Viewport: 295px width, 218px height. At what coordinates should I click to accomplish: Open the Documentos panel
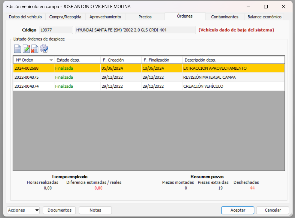click(59, 210)
